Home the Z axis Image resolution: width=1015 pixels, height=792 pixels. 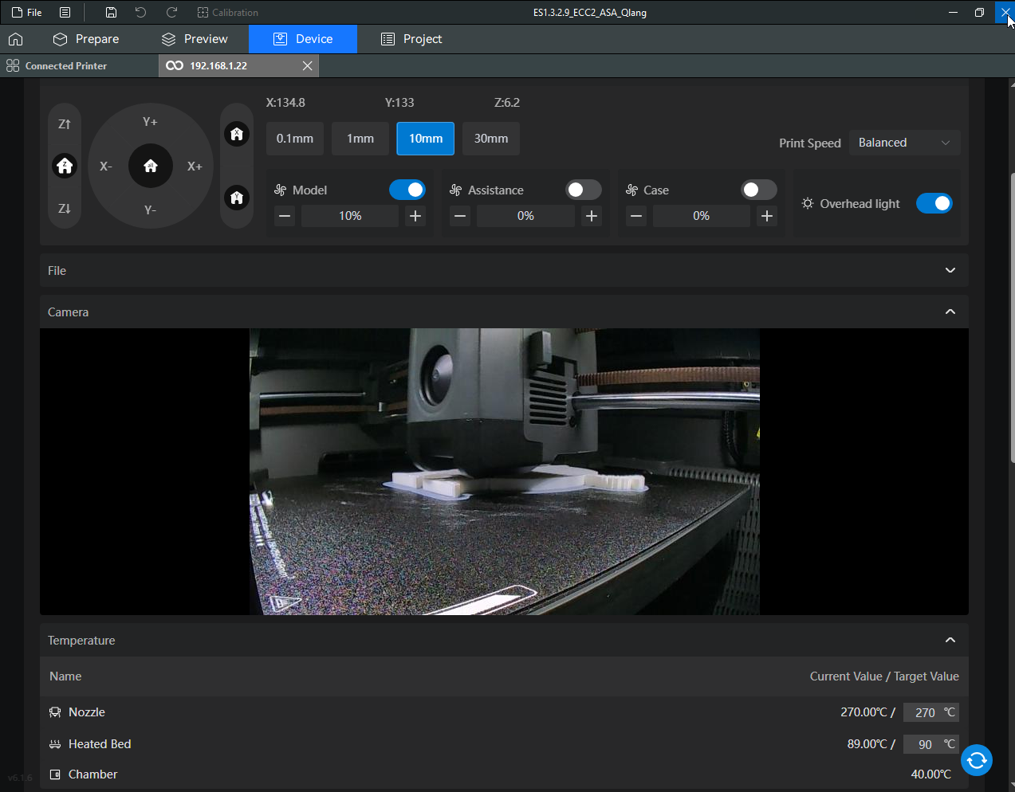[65, 166]
